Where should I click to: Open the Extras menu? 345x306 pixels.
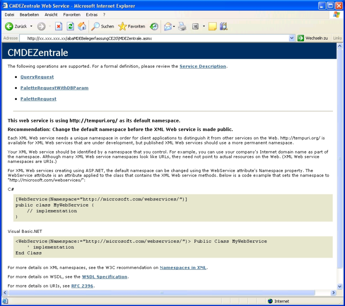pyautogui.click(x=91, y=15)
